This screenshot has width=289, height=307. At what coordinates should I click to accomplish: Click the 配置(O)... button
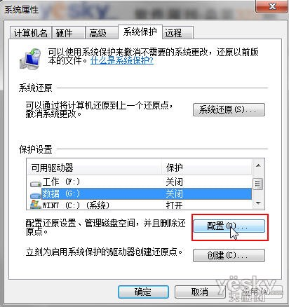[229, 226]
